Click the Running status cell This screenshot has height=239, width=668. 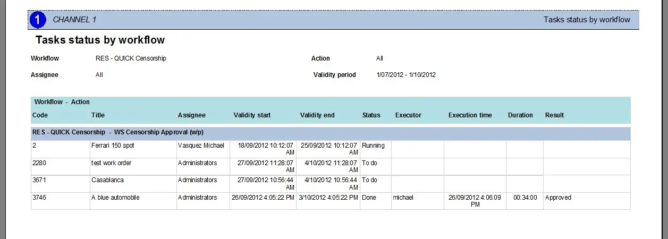373,146
